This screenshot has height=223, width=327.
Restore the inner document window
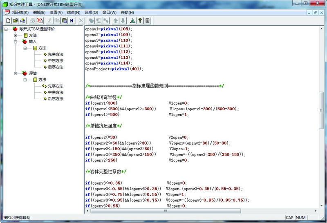(315, 13)
